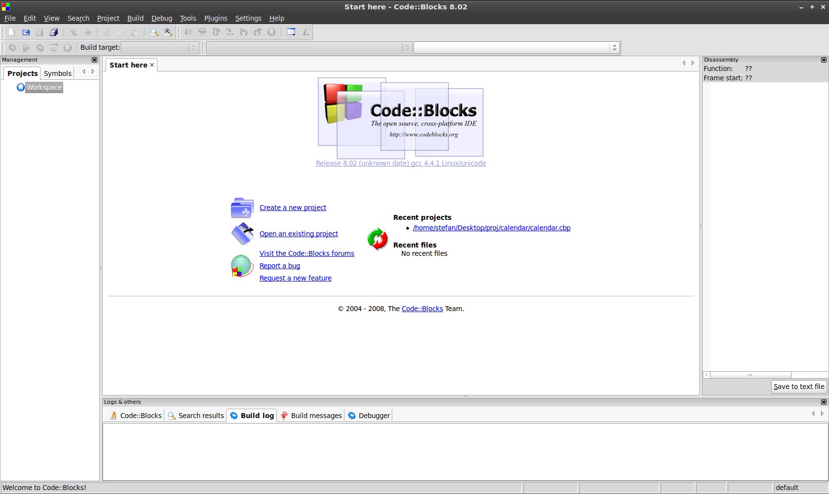Open the debugging windows toolbar icon
The height and width of the screenshot is (494, 829).
point(291,33)
